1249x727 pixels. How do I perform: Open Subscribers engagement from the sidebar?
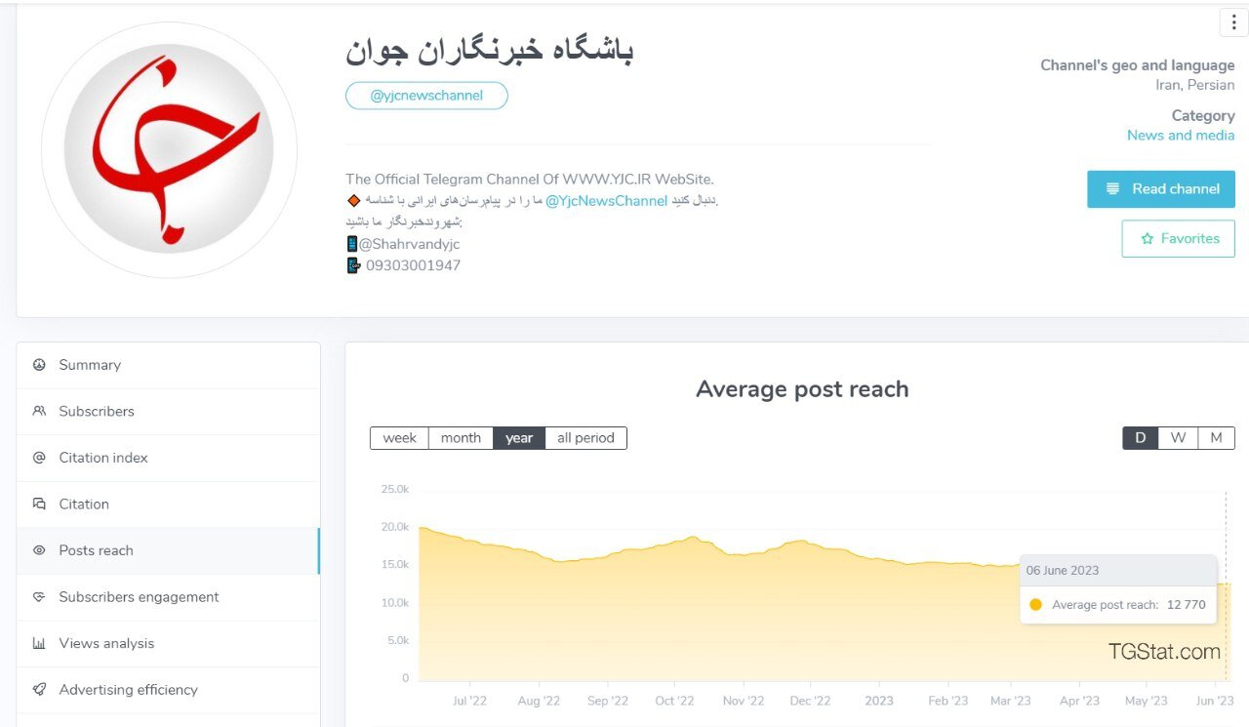click(39, 597)
